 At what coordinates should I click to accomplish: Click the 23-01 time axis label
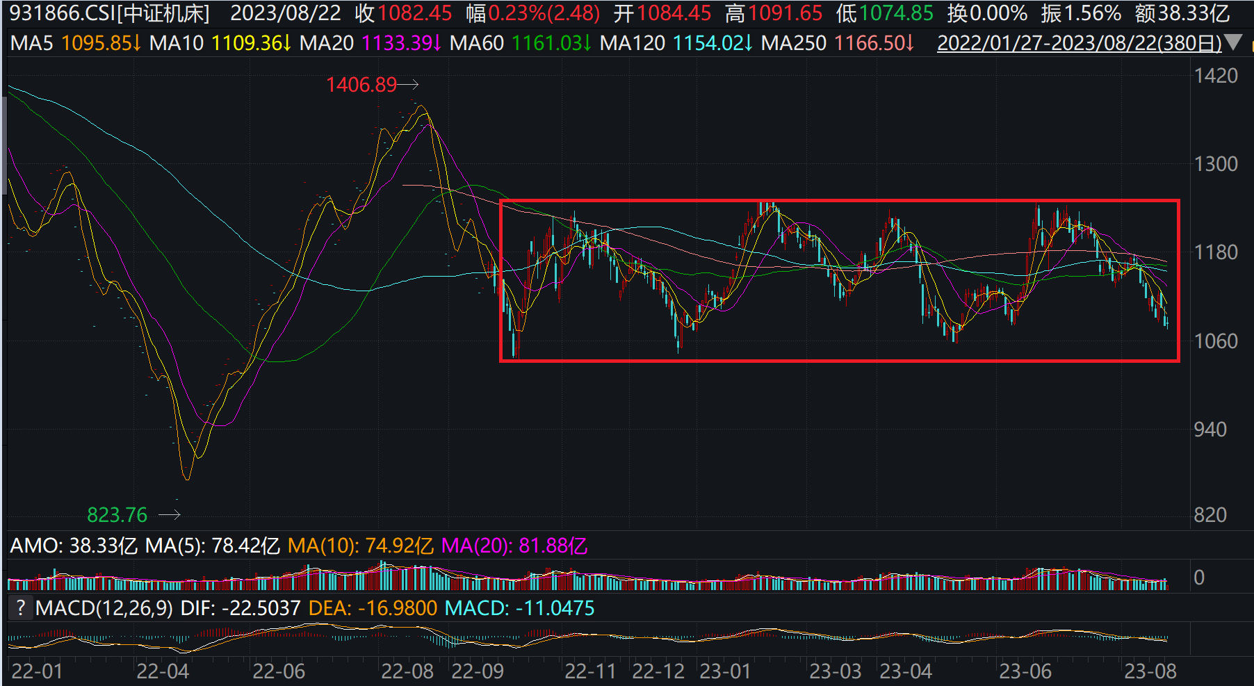coord(725,671)
